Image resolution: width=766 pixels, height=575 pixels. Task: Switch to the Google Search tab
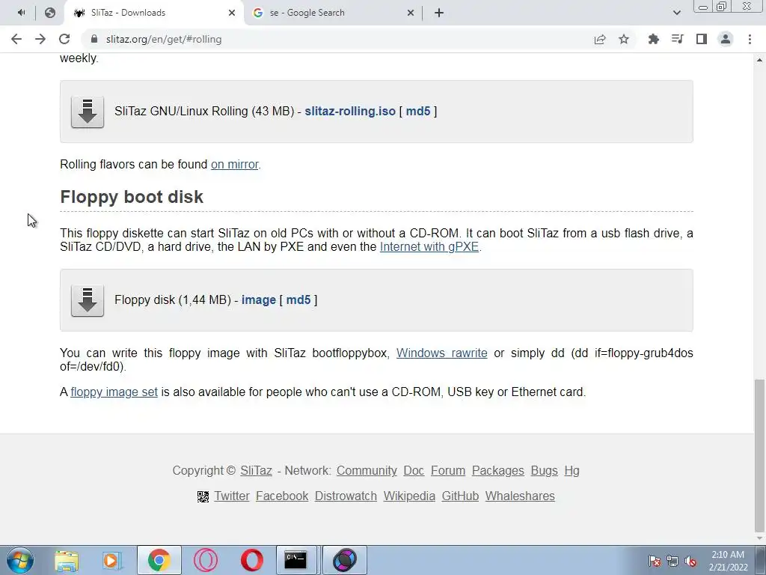[x=333, y=13]
